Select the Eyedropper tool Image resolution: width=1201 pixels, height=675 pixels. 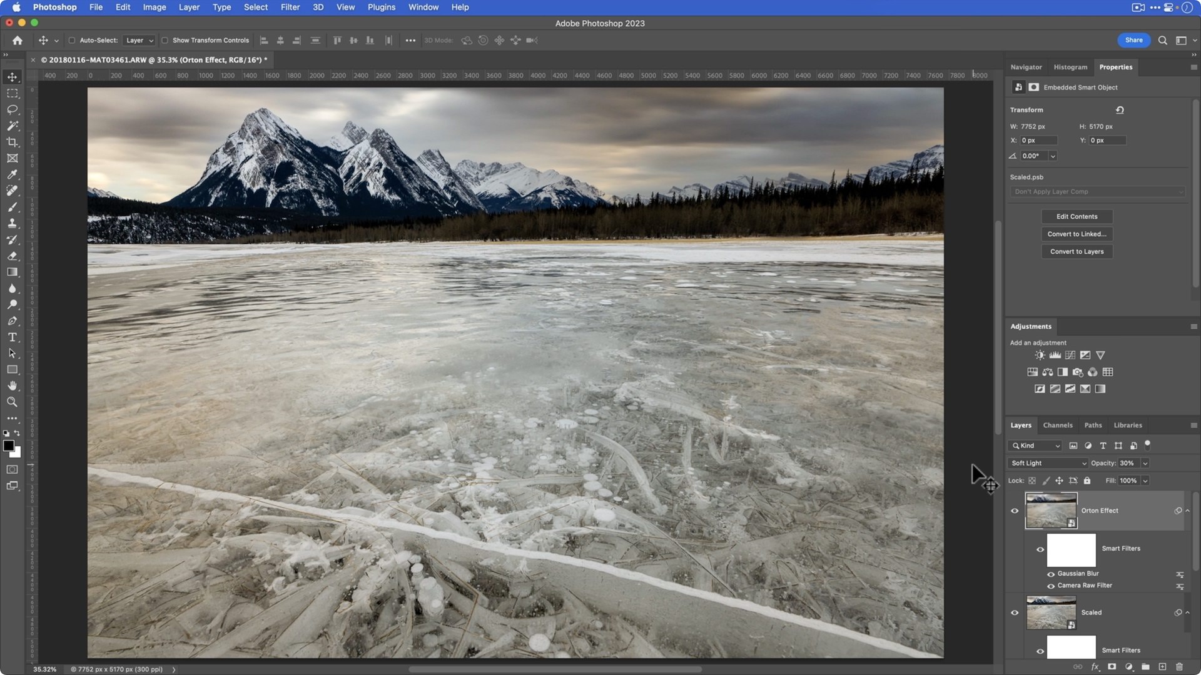pos(12,174)
